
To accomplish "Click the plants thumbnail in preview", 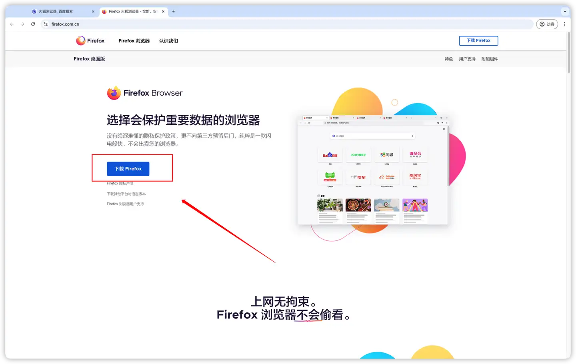I will 330,205.
